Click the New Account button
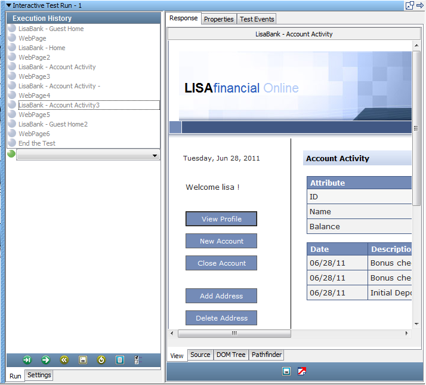Screen dimensions: 426x385 [x=221, y=241]
